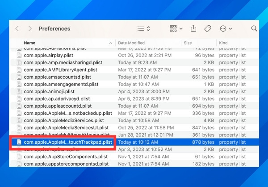Click the 182 bytes size cell
268x187 pixels.
tap(203, 164)
